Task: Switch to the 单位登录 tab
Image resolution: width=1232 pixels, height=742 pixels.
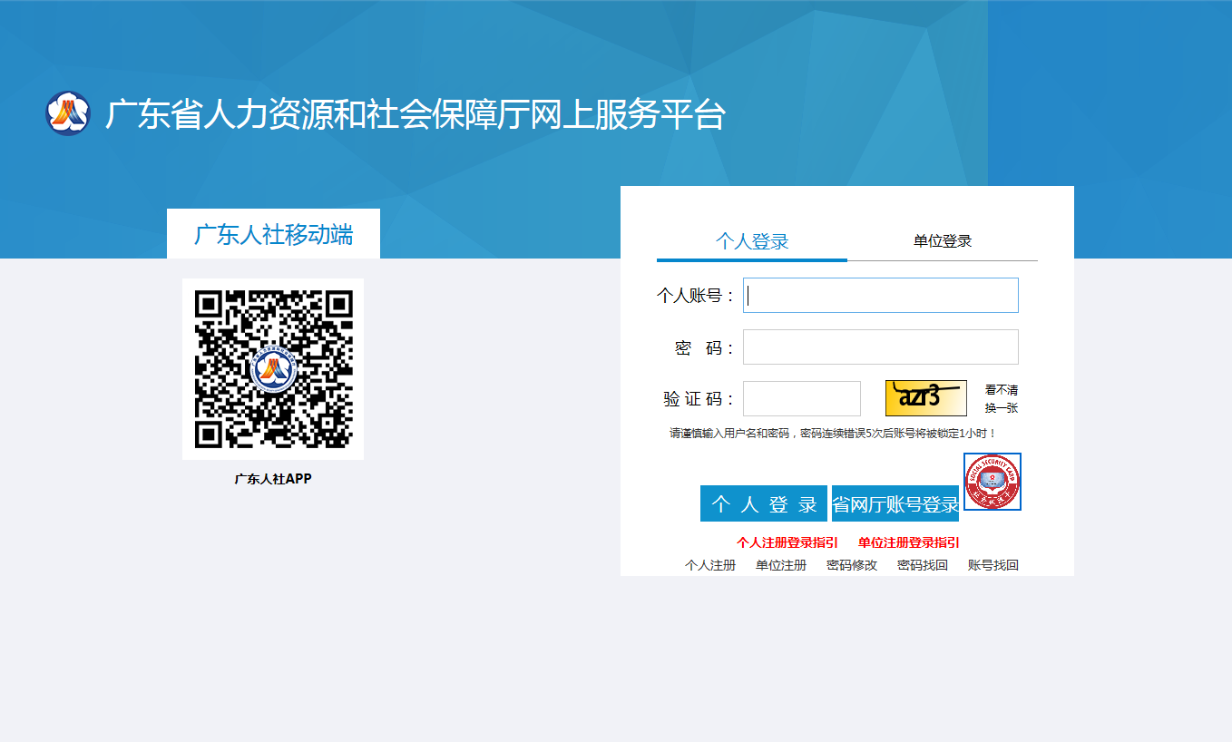Action: coord(943,241)
